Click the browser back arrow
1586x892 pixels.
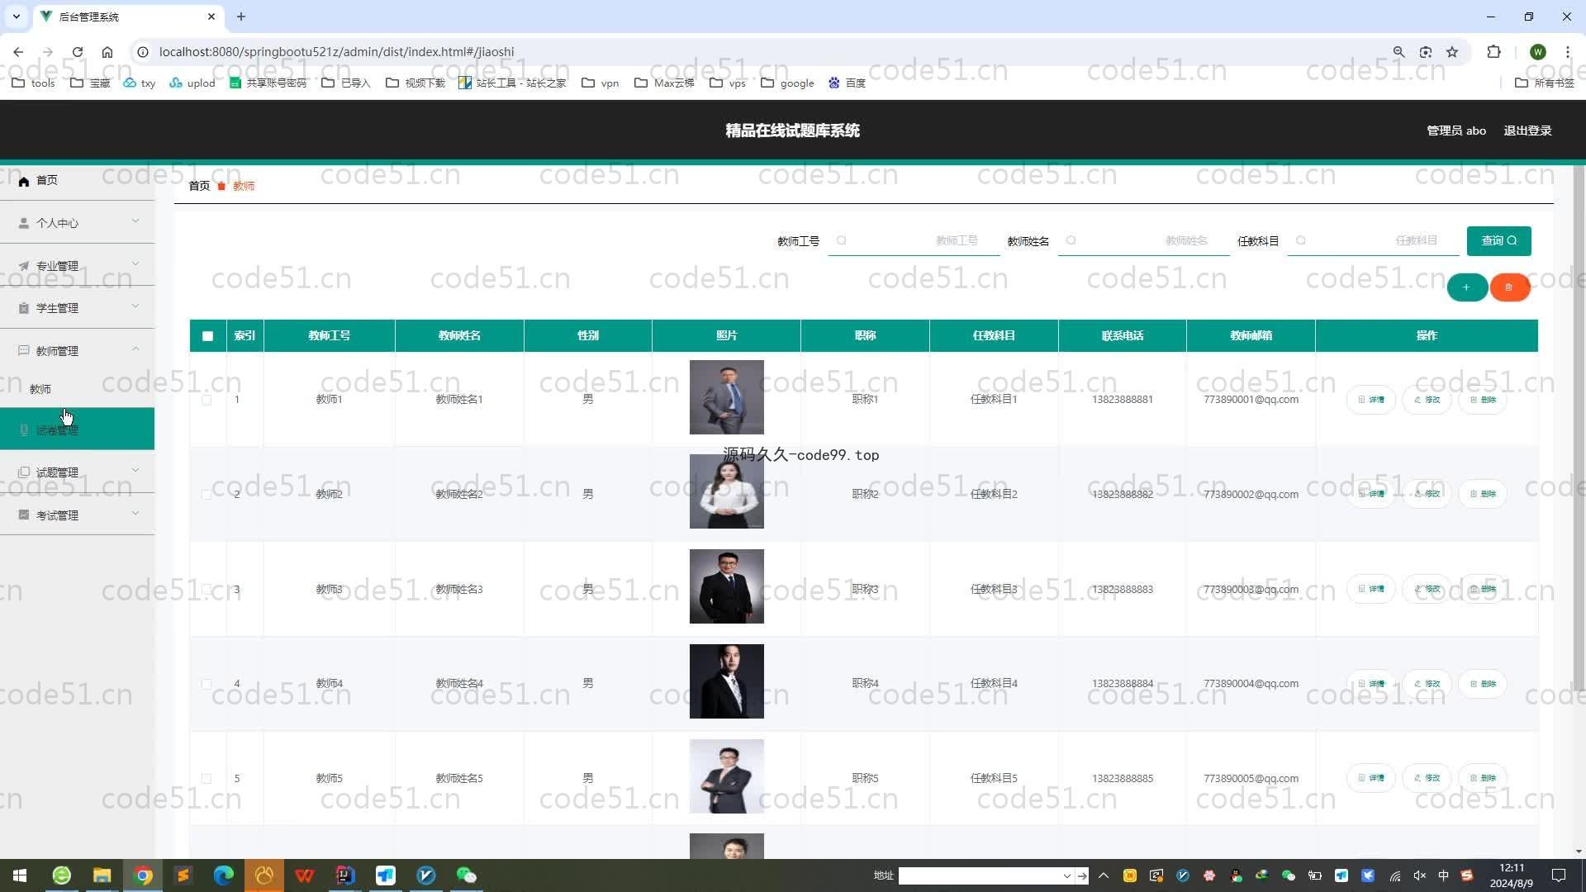coord(18,52)
